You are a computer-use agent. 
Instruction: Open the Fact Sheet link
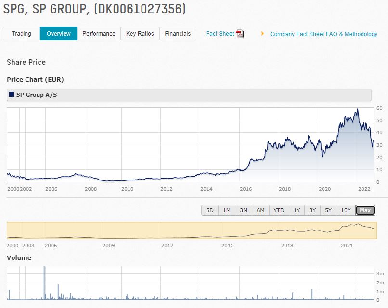pyautogui.click(x=220, y=34)
